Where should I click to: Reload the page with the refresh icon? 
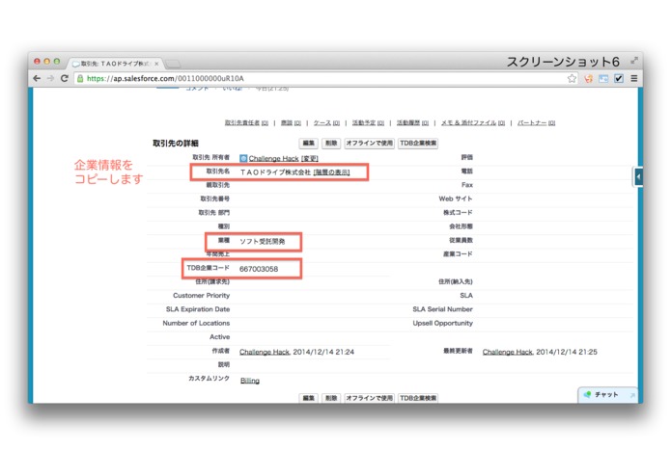64,79
